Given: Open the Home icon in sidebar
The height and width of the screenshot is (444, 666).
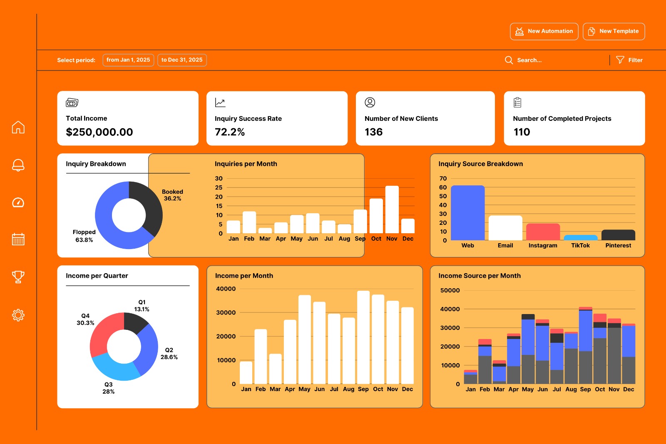Looking at the screenshot, I should click(18, 127).
